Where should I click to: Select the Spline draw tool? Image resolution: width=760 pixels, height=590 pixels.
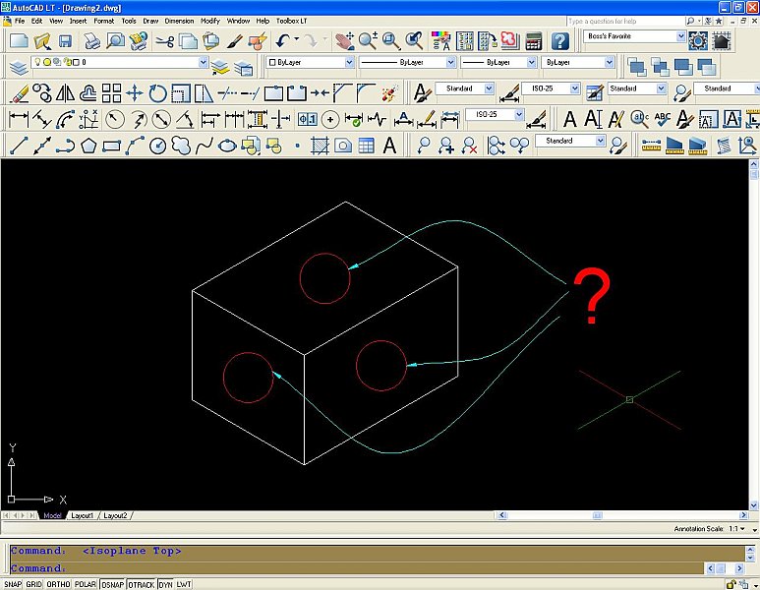point(205,145)
